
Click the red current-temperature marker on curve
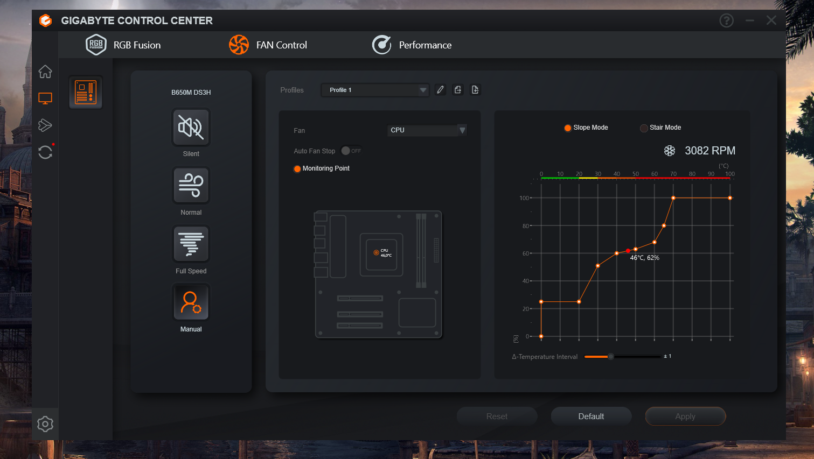click(628, 251)
